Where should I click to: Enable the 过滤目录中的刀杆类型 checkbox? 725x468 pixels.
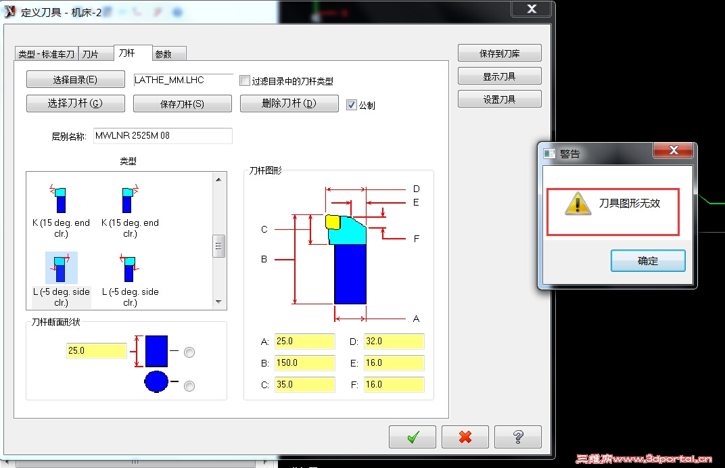click(x=243, y=80)
